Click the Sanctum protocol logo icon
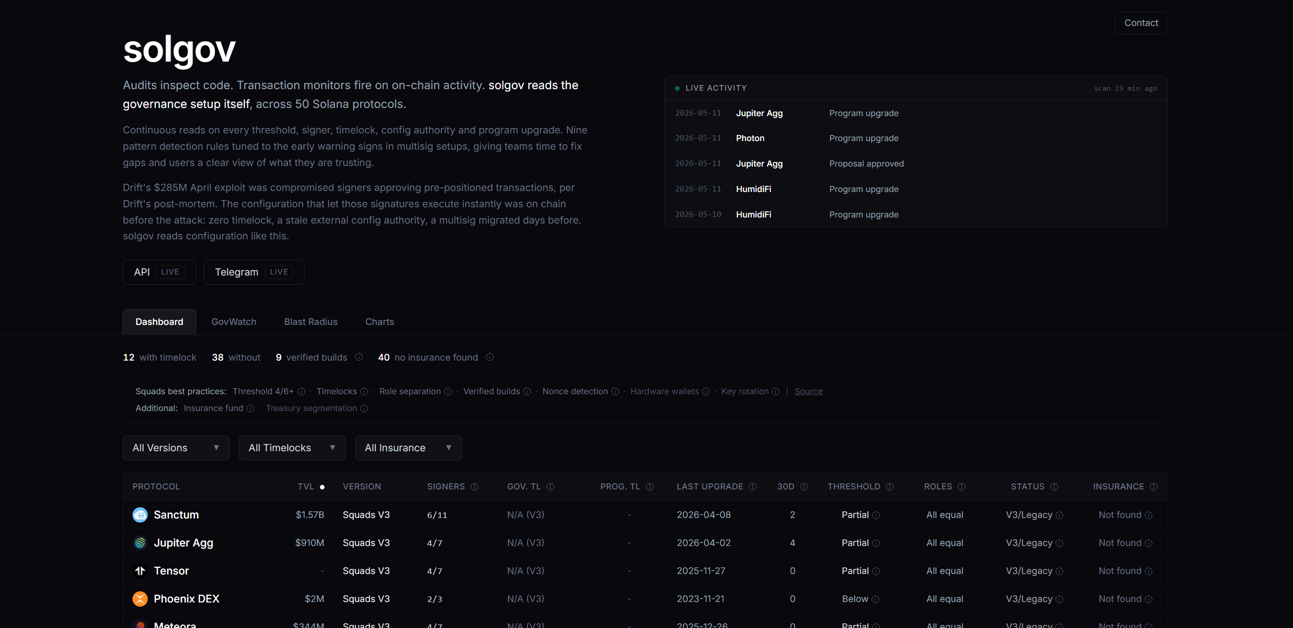This screenshot has width=1293, height=628. [x=140, y=515]
